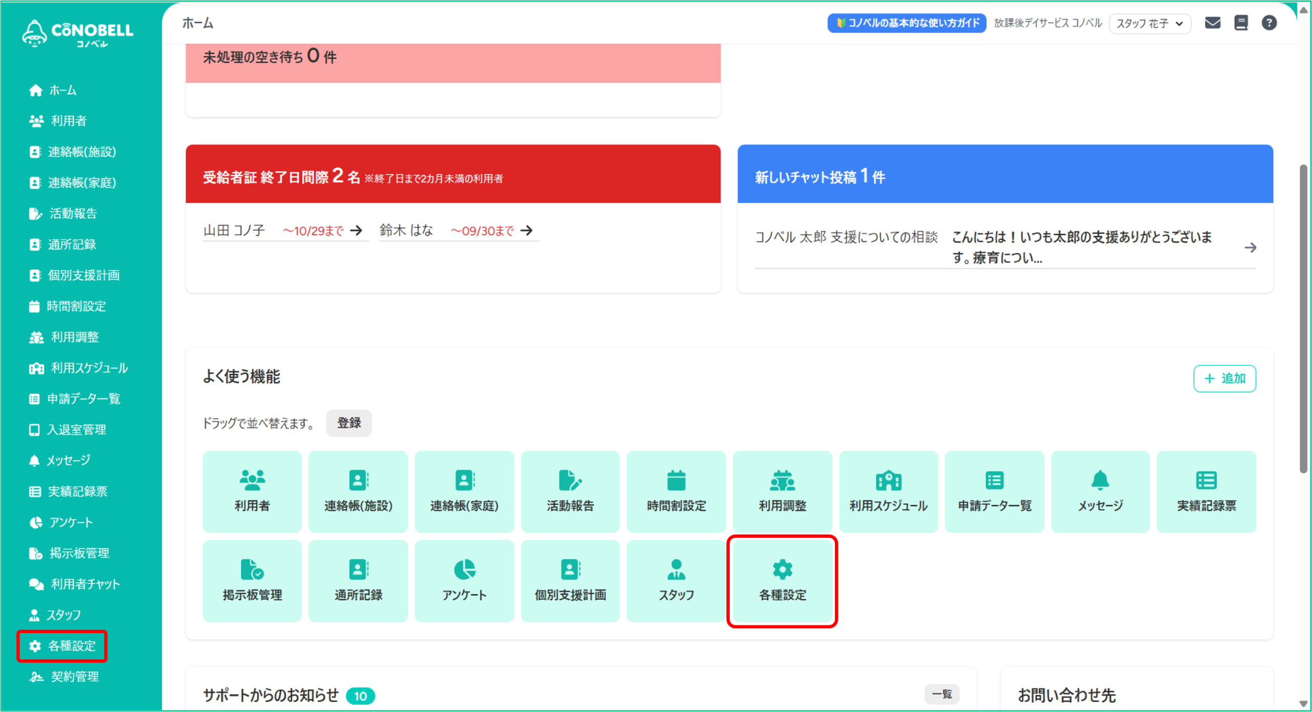Open 山田 コノ子 certificate arrow link
This screenshot has height=712, width=1312.
click(x=356, y=231)
